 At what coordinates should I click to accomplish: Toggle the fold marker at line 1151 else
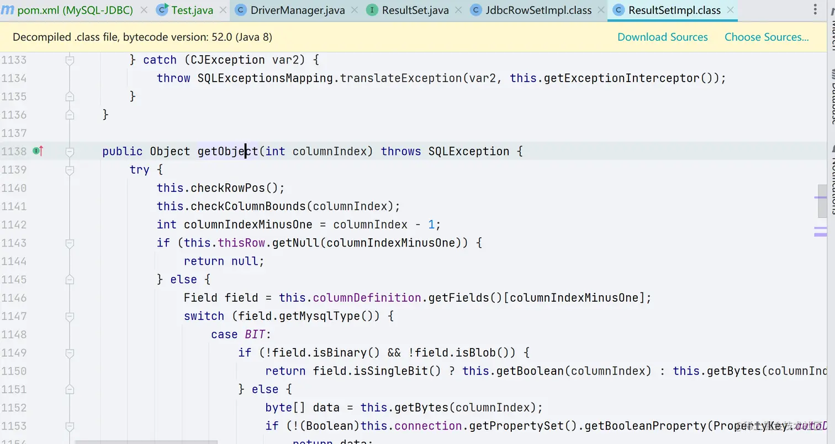click(x=70, y=389)
